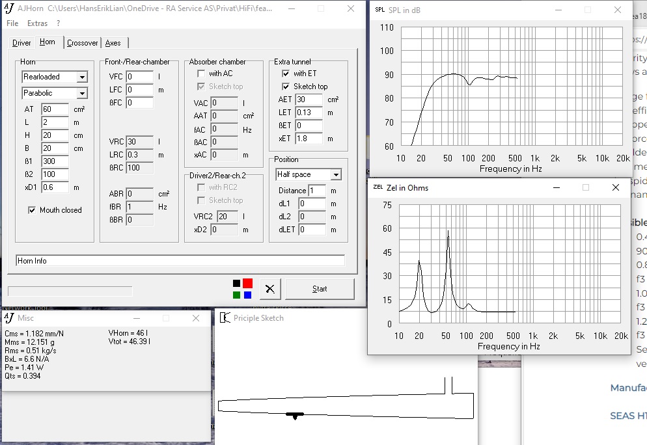
Task: Click the ß1 field with 300
Action: 55,161
